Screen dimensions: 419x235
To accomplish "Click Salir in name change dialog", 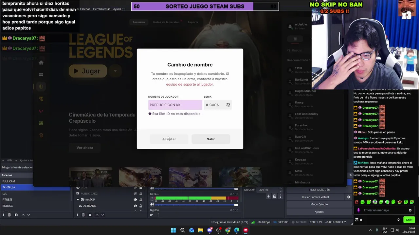I will pyautogui.click(x=211, y=139).
